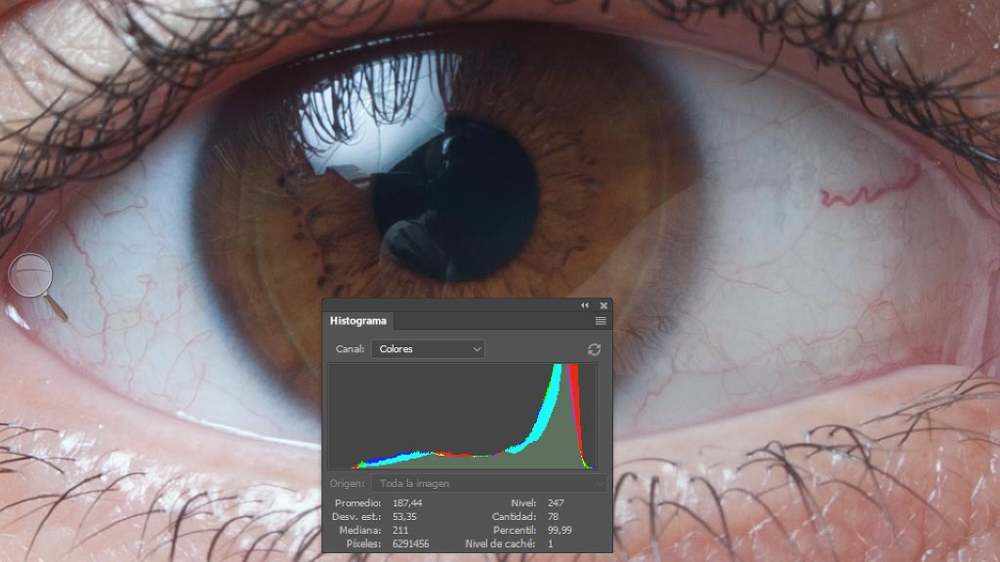Close the Histograma panel
Image resolution: width=1000 pixels, height=562 pixels.
604,305
